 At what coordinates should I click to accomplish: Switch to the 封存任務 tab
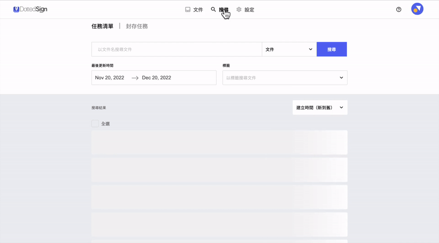coord(137,26)
